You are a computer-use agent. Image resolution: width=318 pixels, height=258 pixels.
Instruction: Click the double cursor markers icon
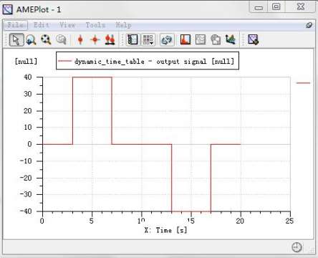(x=110, y=39)
